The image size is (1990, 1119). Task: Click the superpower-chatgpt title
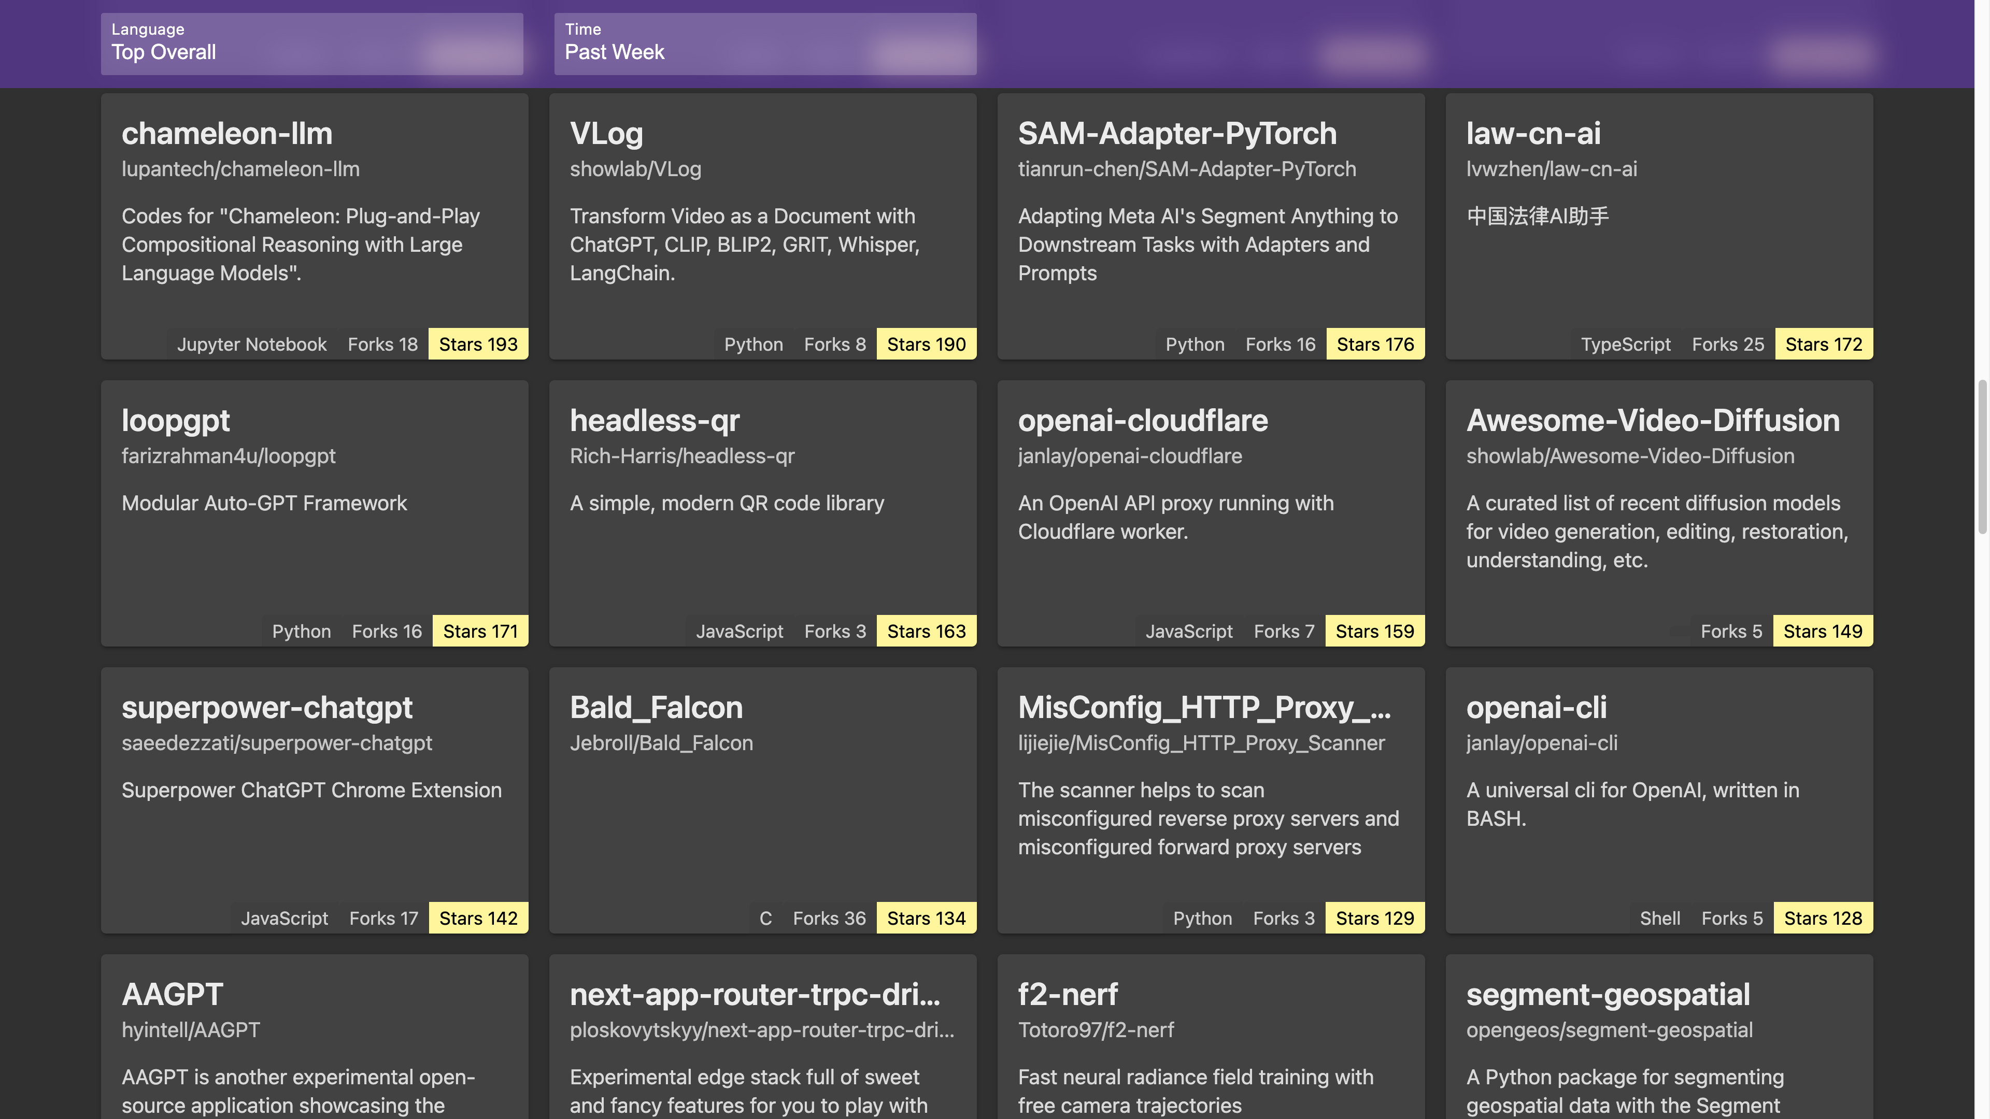click(266, 707)
